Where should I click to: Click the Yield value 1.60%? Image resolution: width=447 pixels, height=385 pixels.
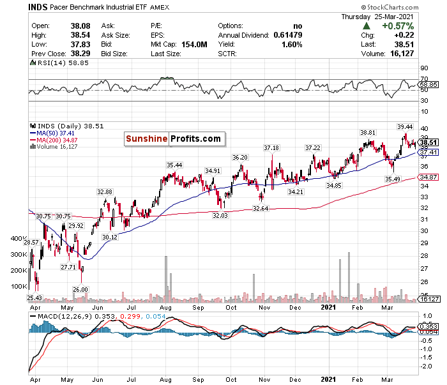click(292, 45)
